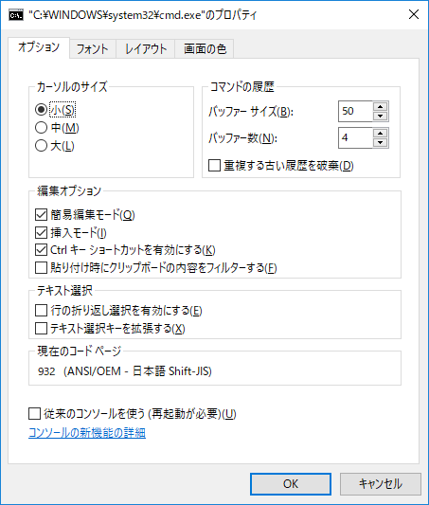The image size is (429, 505).
Task: Decrease the バッファー数 value with down arrow
Action: (x=381, y=142)
